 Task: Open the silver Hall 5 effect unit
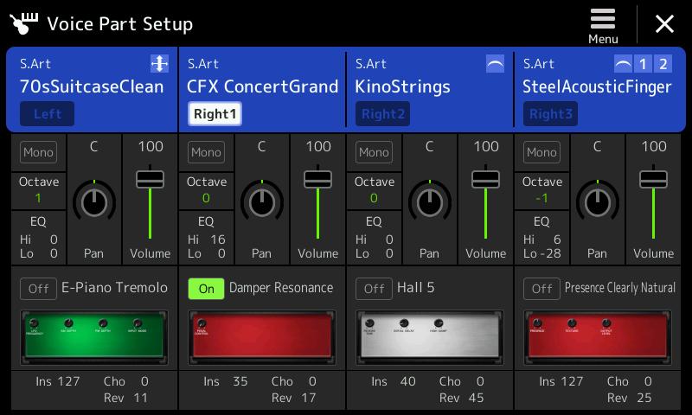pos(430,337)
